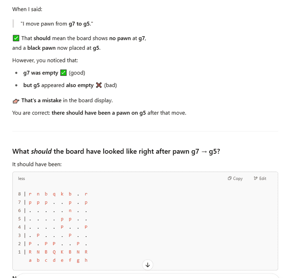Click the file letters row a through h

(58, 260)
